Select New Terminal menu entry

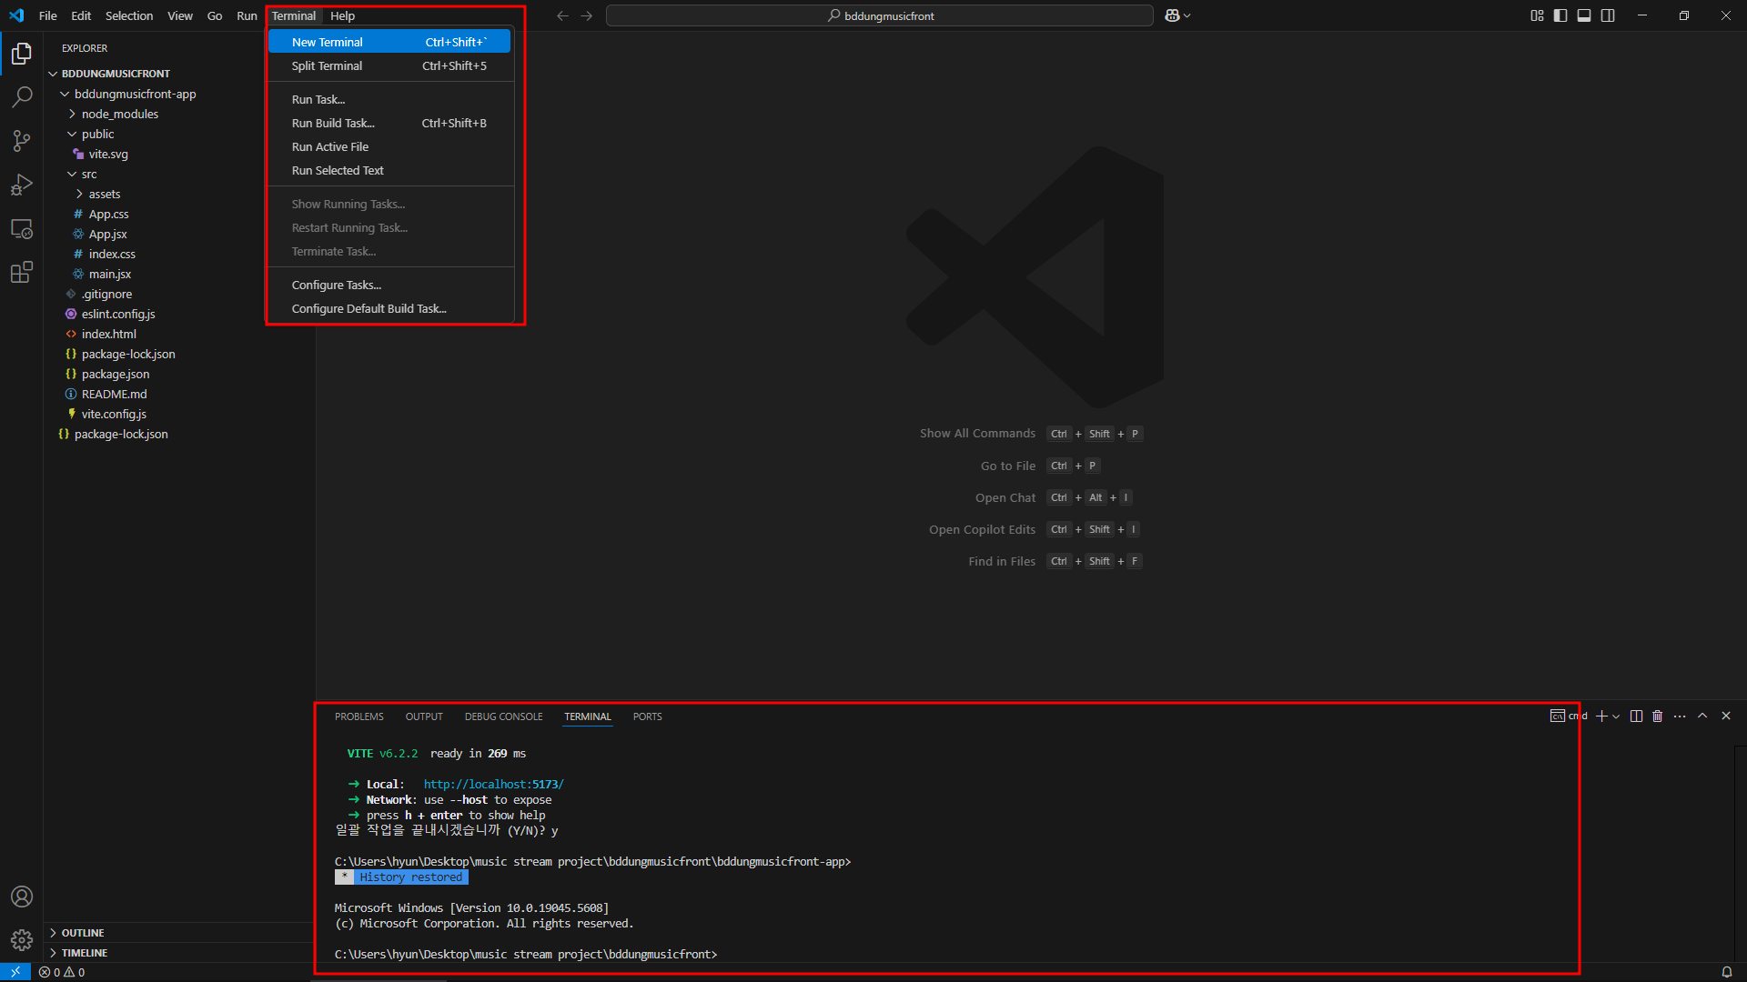[328, 42]
